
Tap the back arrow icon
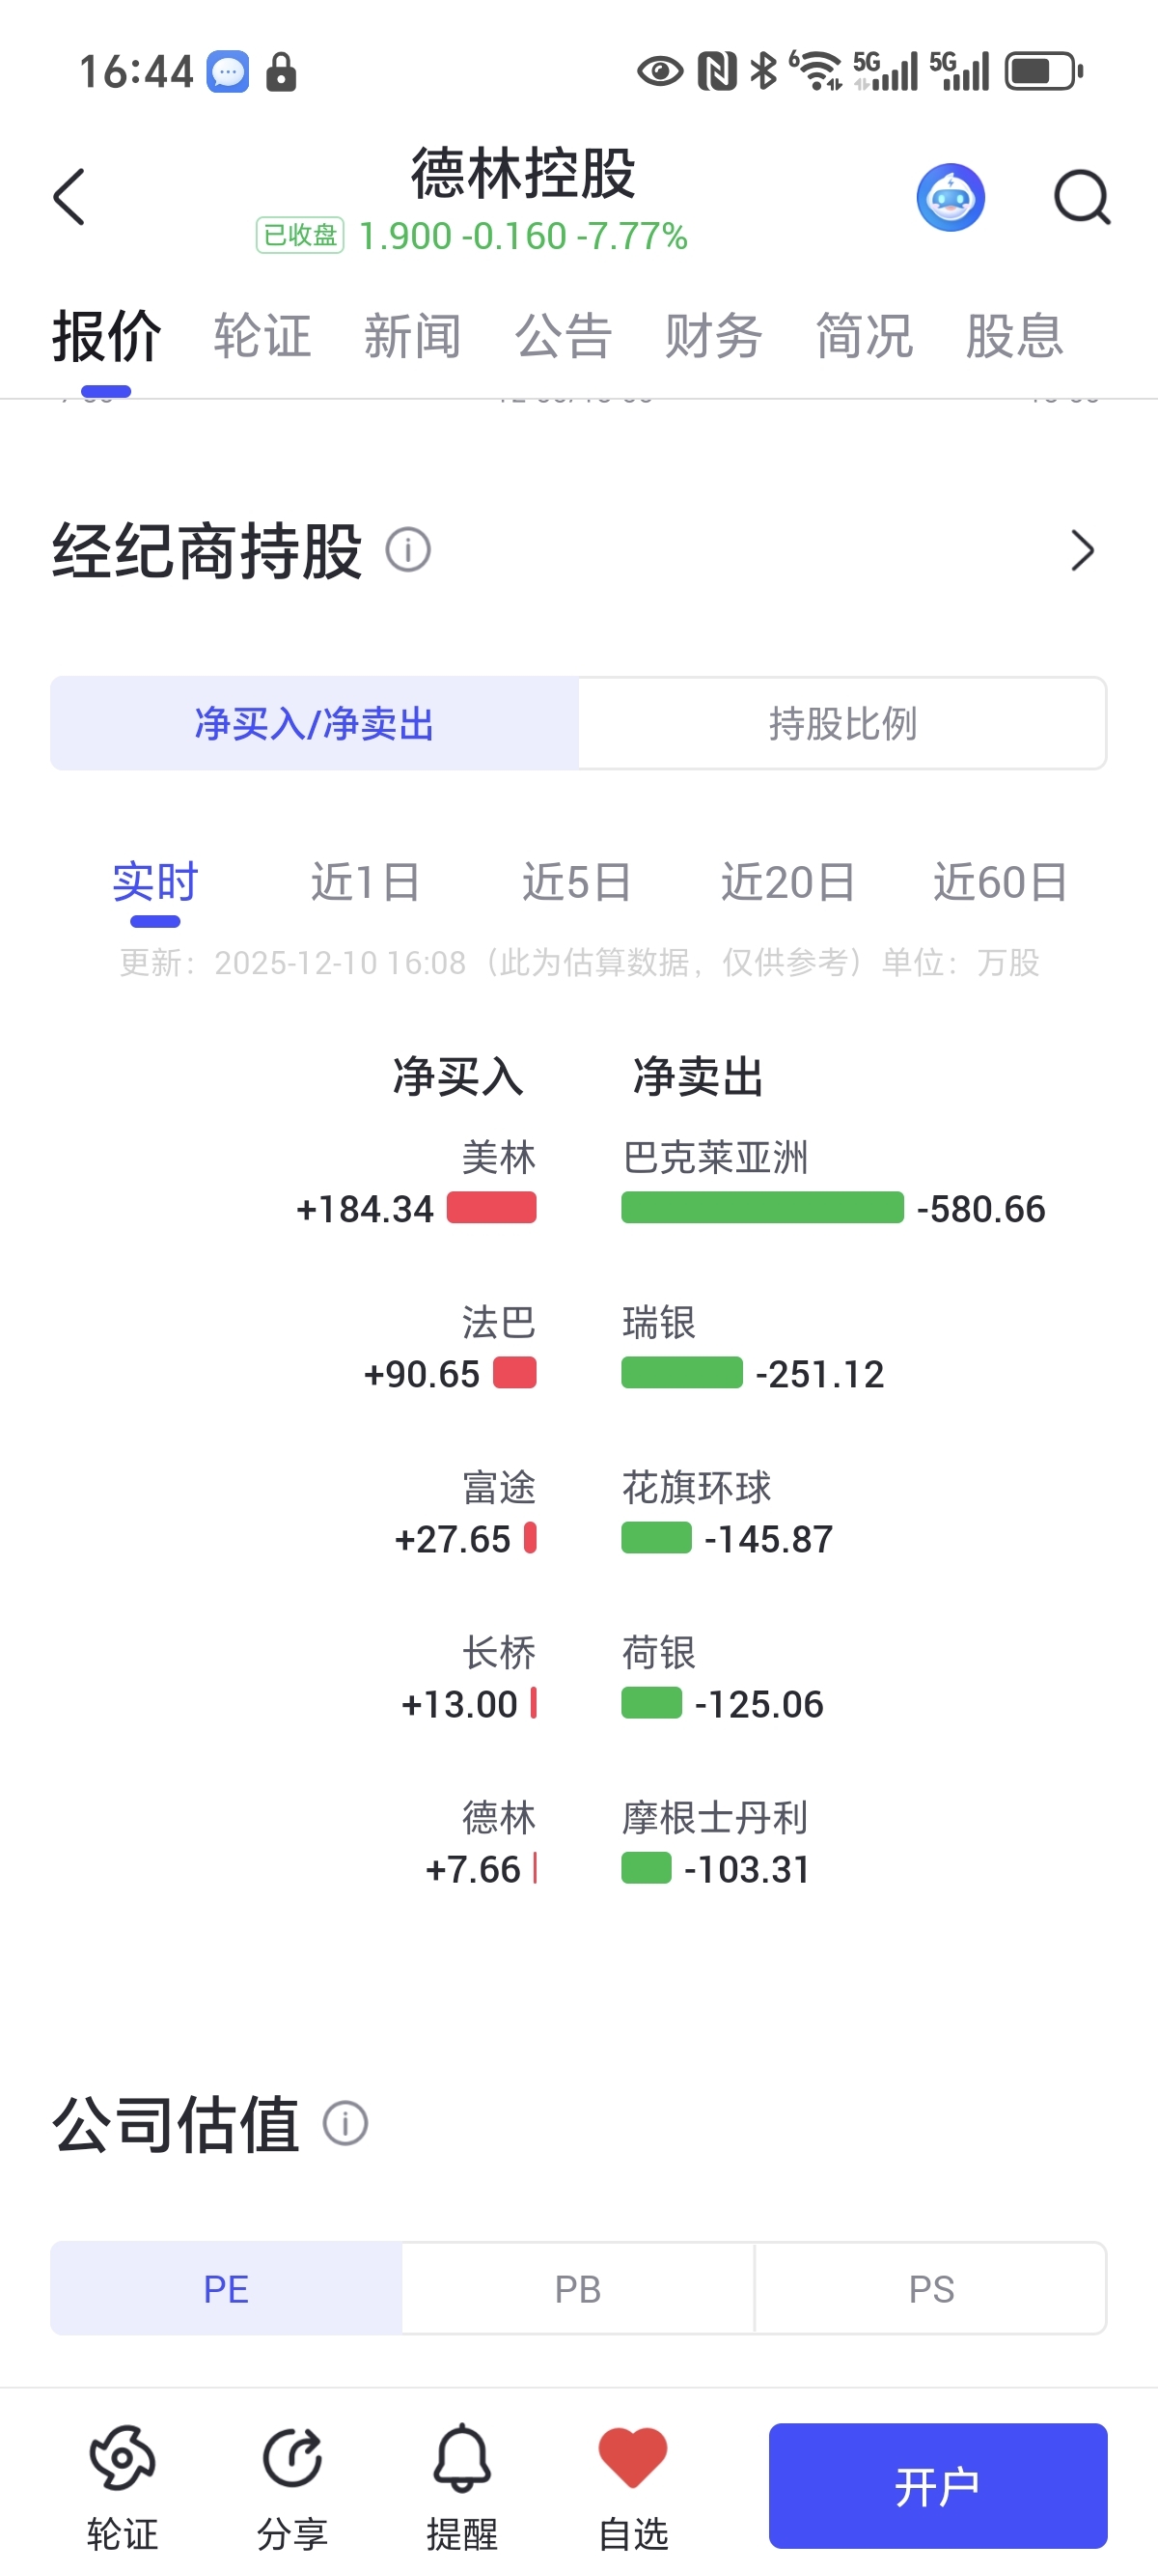pos(69,197)
